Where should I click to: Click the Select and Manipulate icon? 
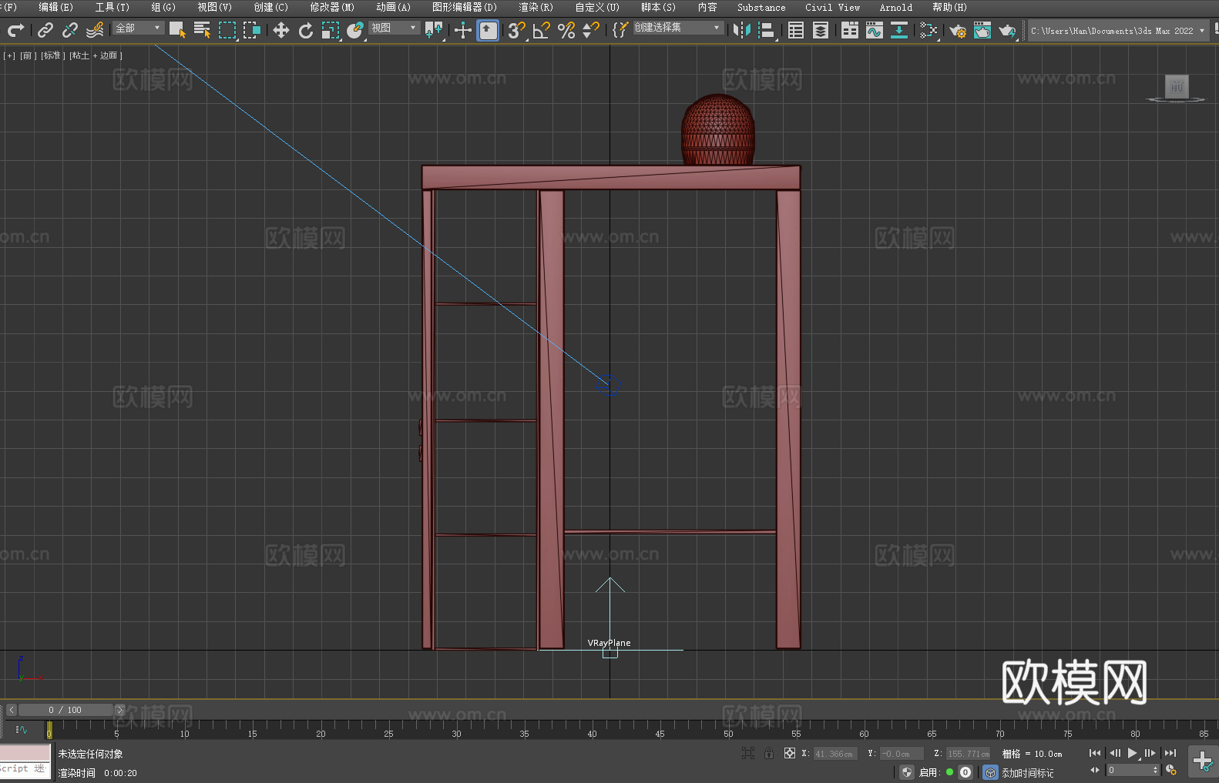tap(462, 30)
